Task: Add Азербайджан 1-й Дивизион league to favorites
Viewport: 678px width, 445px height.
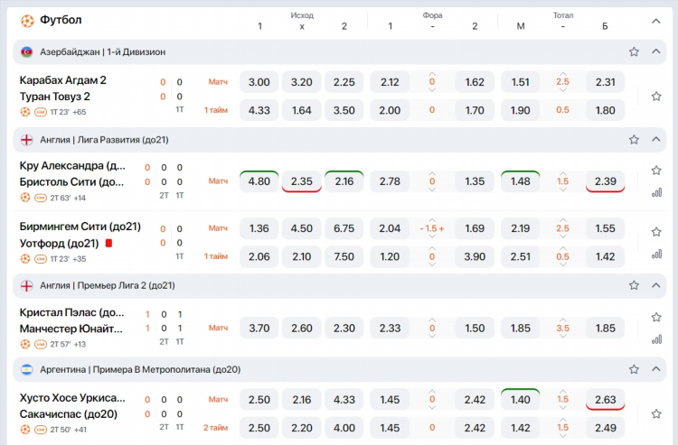Action: click(634, 51)
